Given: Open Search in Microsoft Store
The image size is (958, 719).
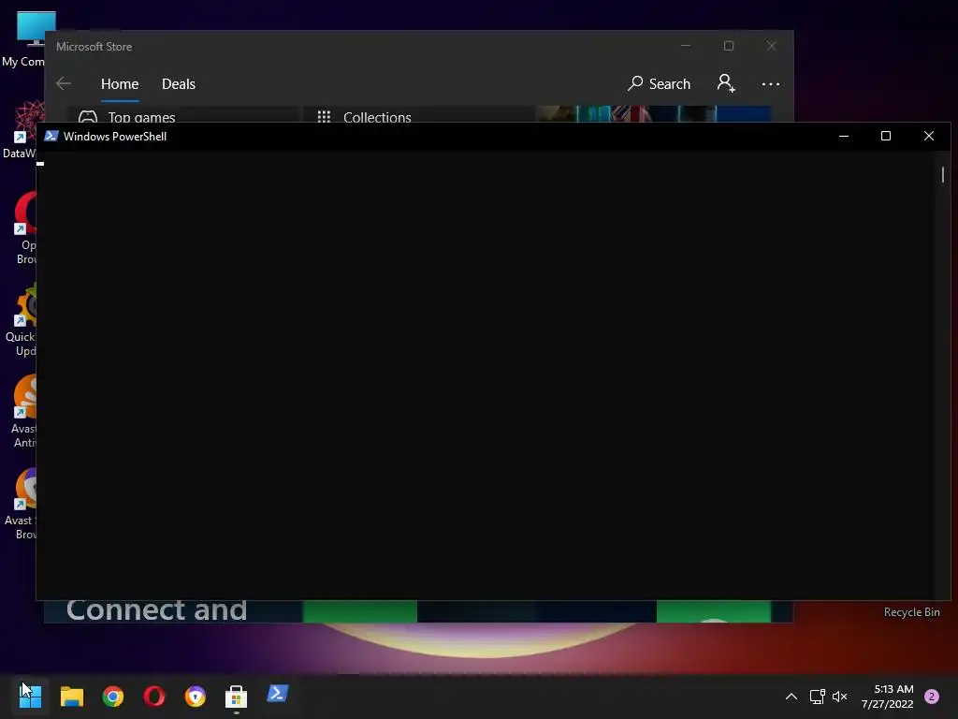Looking at the screenshot, I should click(x=659, y=83).
